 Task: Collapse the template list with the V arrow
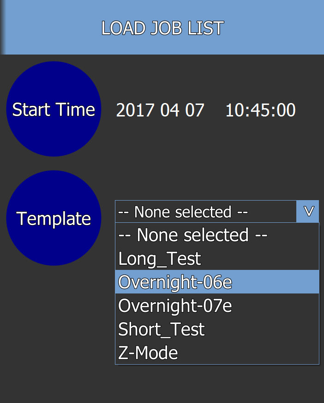point(308,212)
